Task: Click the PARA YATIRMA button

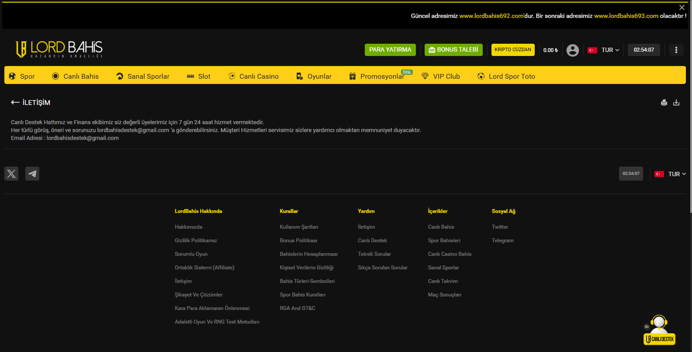Action: point(390,50)
